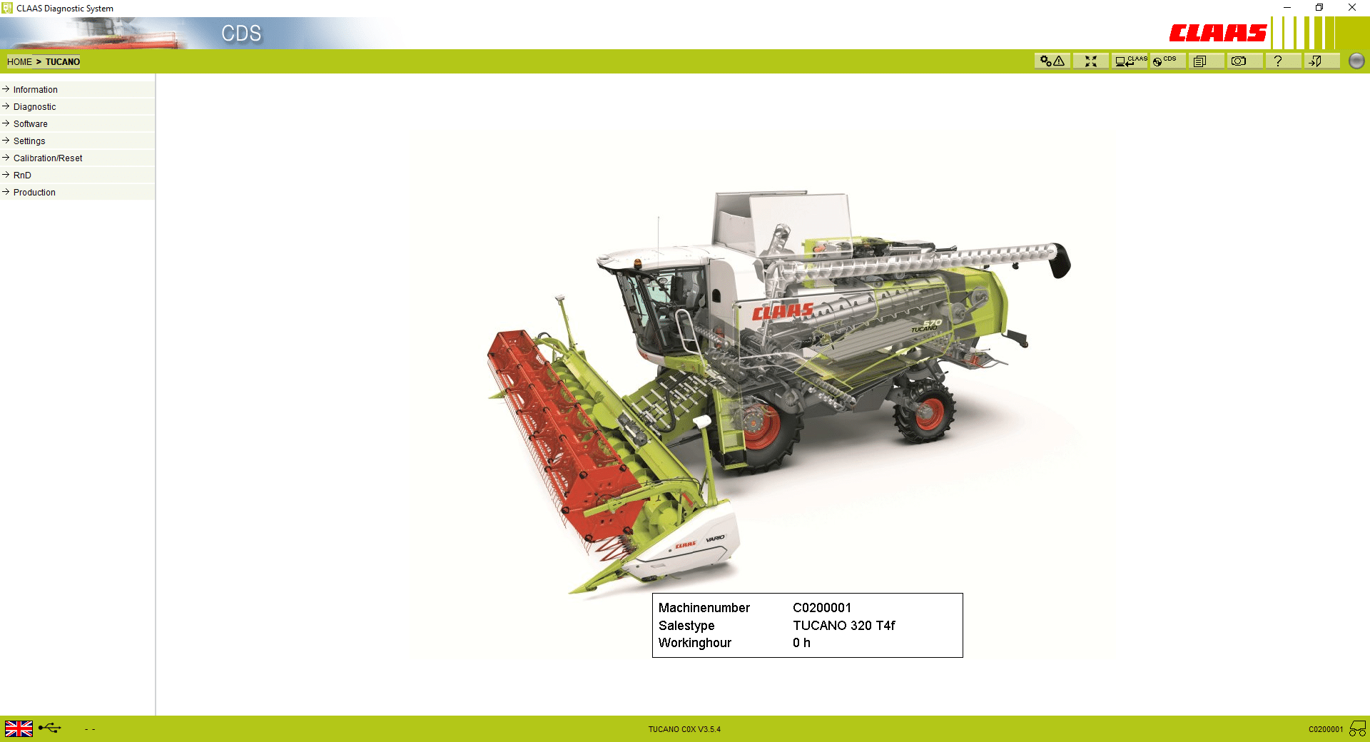Image resolution: width=1370 pixels, height=742 pixels.
Task: Click the TUCANO breadcrumb link
Action: coord(63,62)
